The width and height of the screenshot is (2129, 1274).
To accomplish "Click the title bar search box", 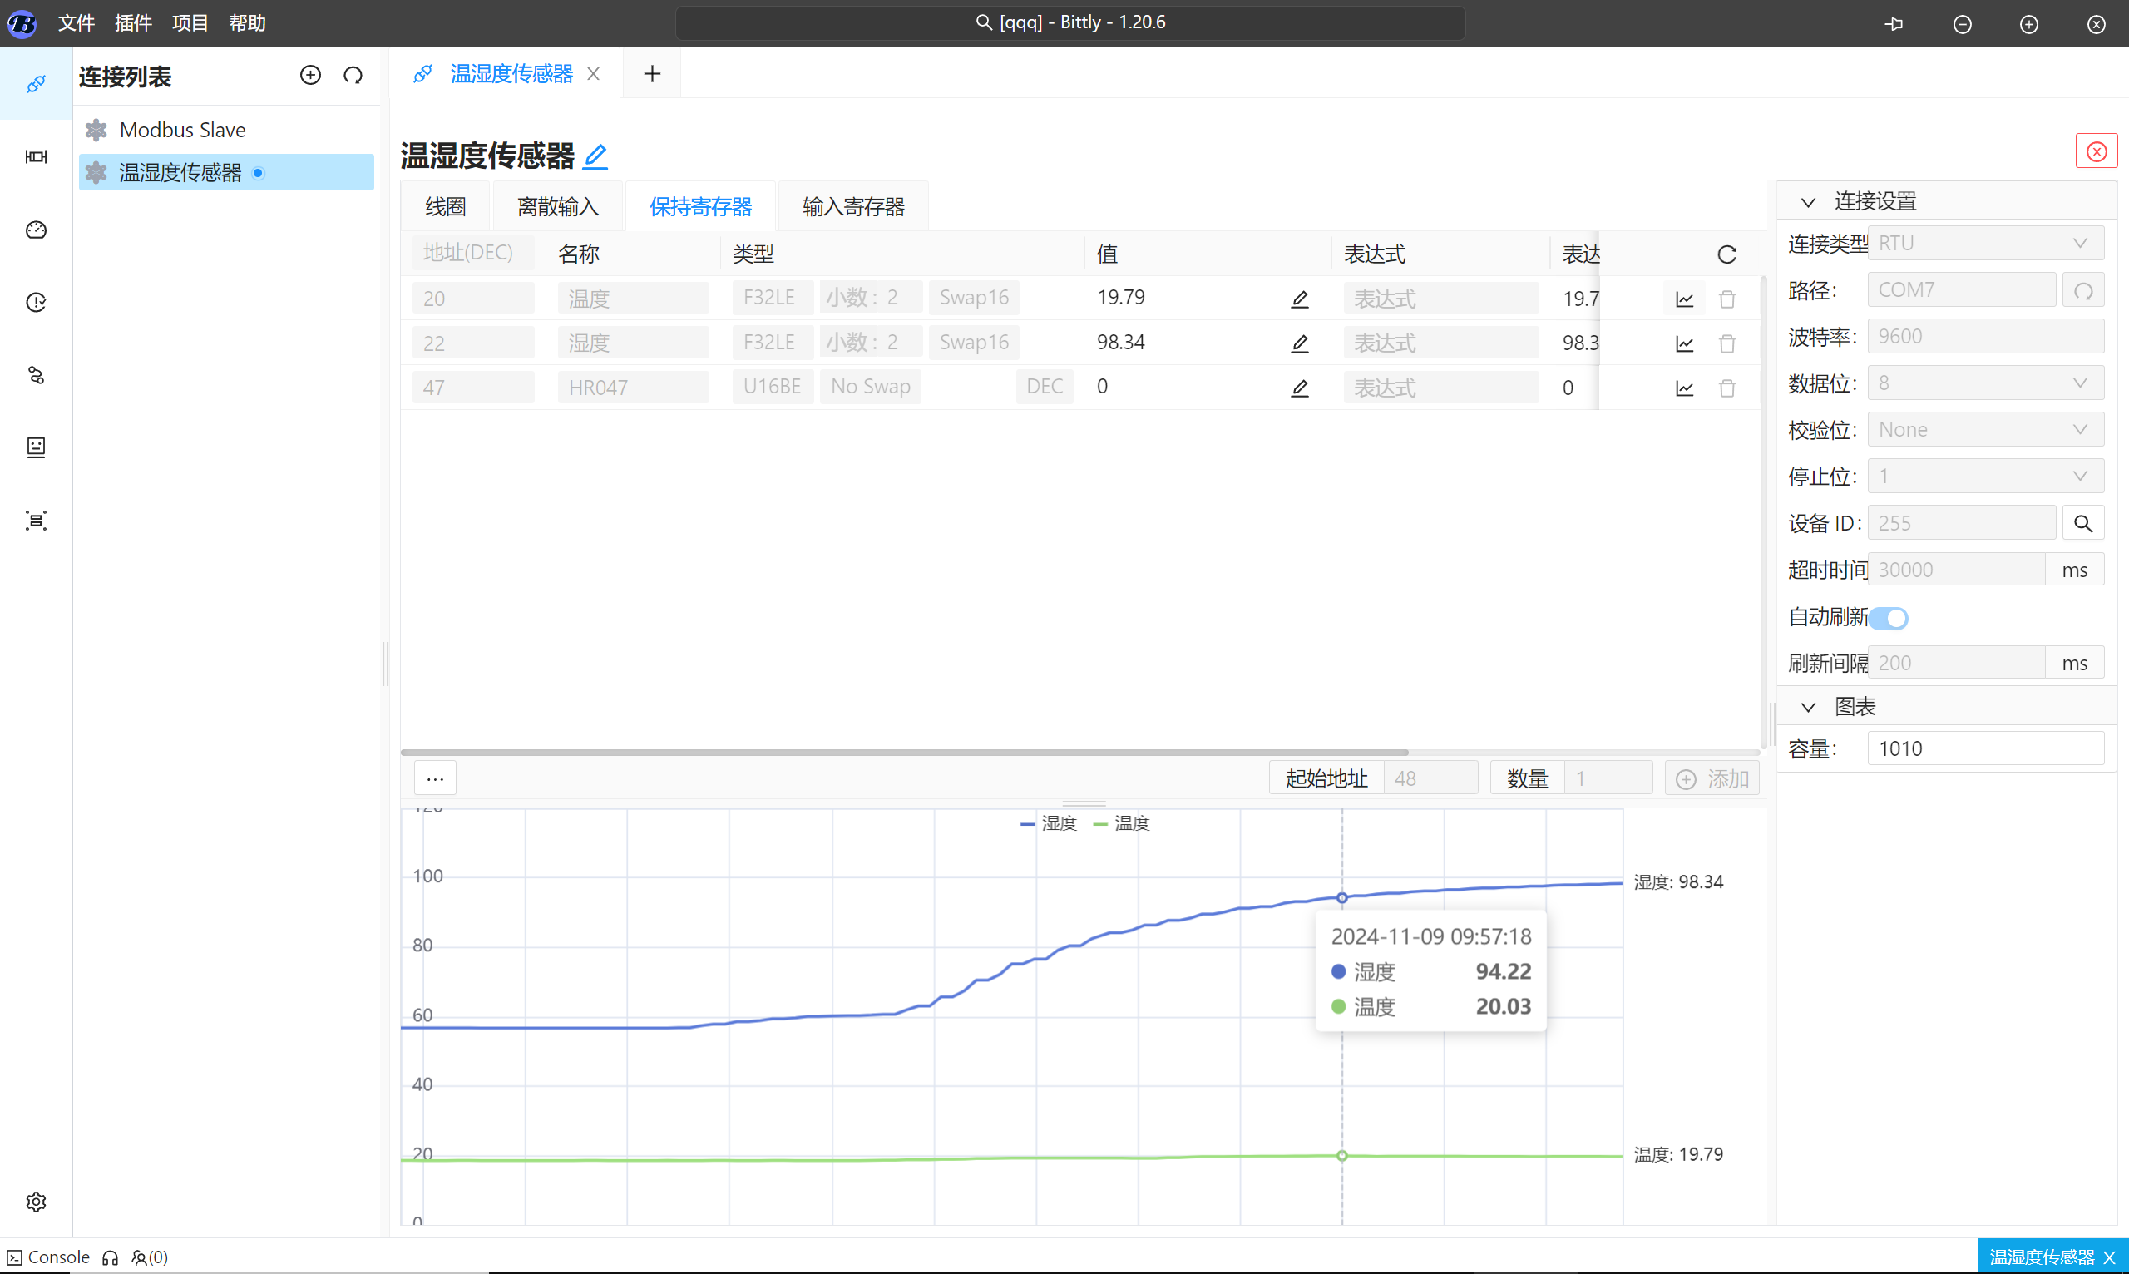I will coord(1069,23).
